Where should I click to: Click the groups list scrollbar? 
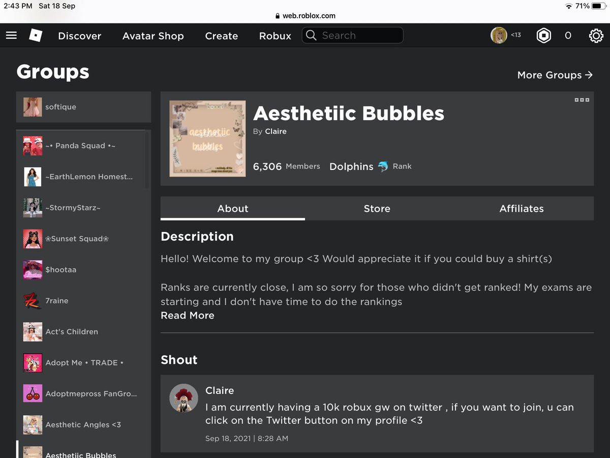pos(147,159)
